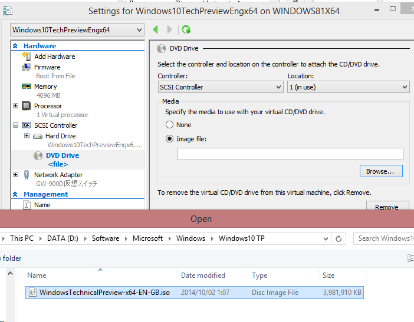414x322 pixels.
Task: Click the green refresh icon in settings toolbar
Action: [x=186, y=29]
